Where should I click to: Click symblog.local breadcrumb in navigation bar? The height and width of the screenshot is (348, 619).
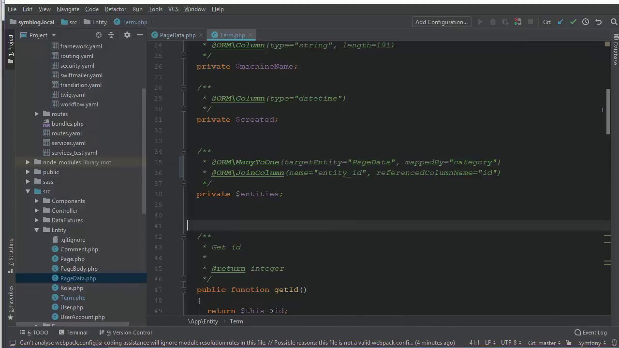pos(32,22)
